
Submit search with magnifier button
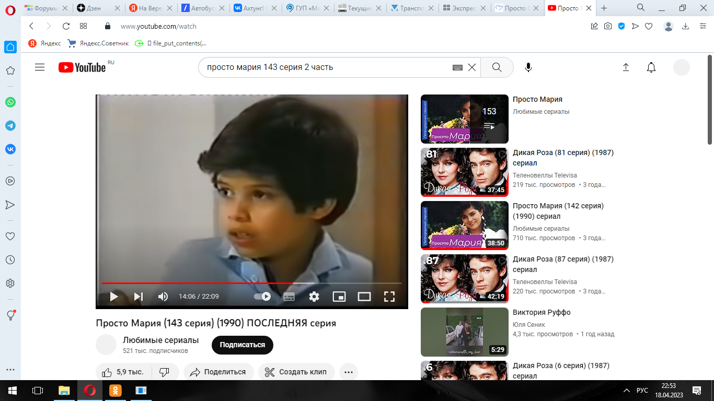pyautogui.click(x=497, y=67)
